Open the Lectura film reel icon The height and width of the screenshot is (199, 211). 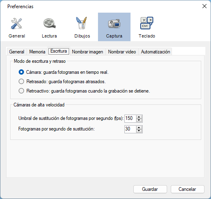[x=49, y=23]
